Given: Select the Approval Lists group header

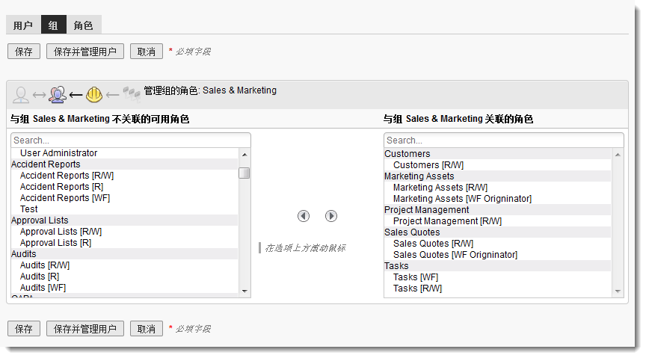Looking at the screenshot, I should pyautogui.click(x=124, y=220).
